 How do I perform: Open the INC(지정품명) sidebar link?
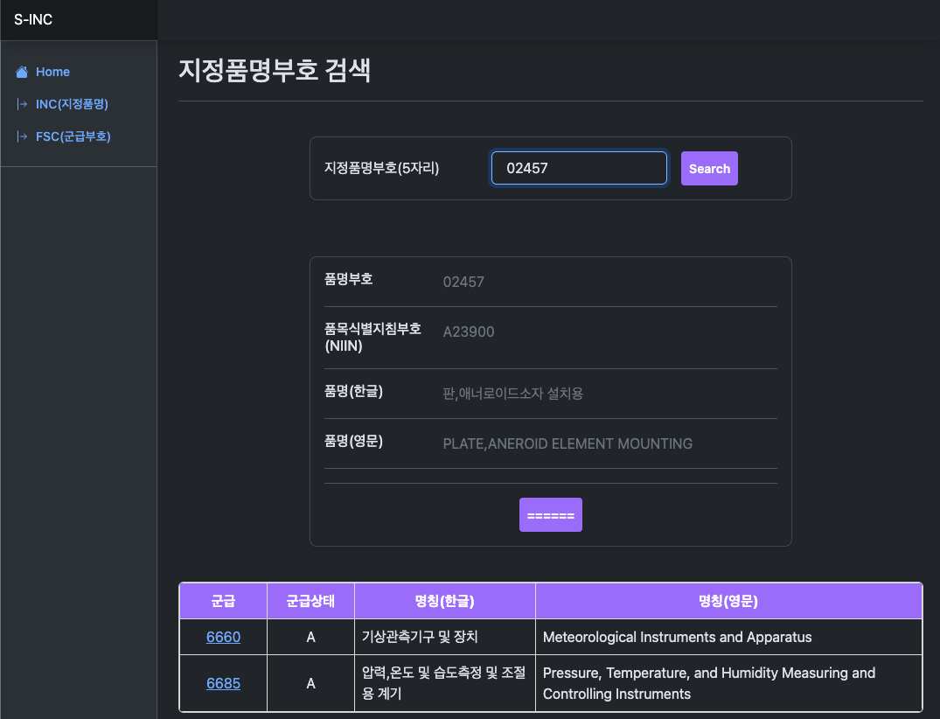coord(72,104)
